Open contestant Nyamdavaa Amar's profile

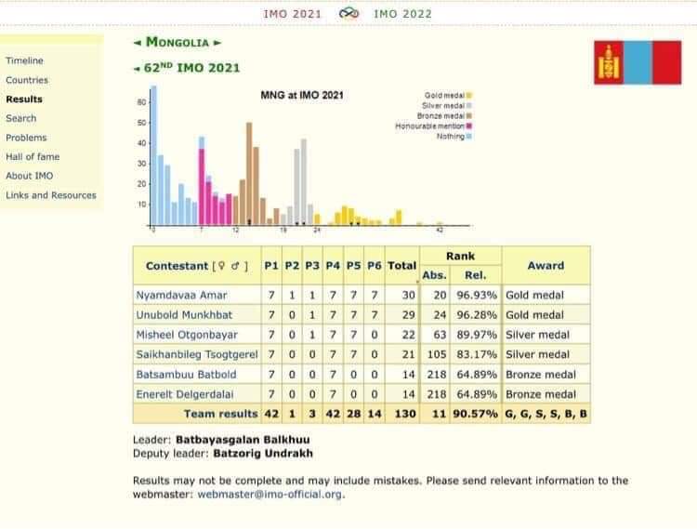(x=180, y=296)
